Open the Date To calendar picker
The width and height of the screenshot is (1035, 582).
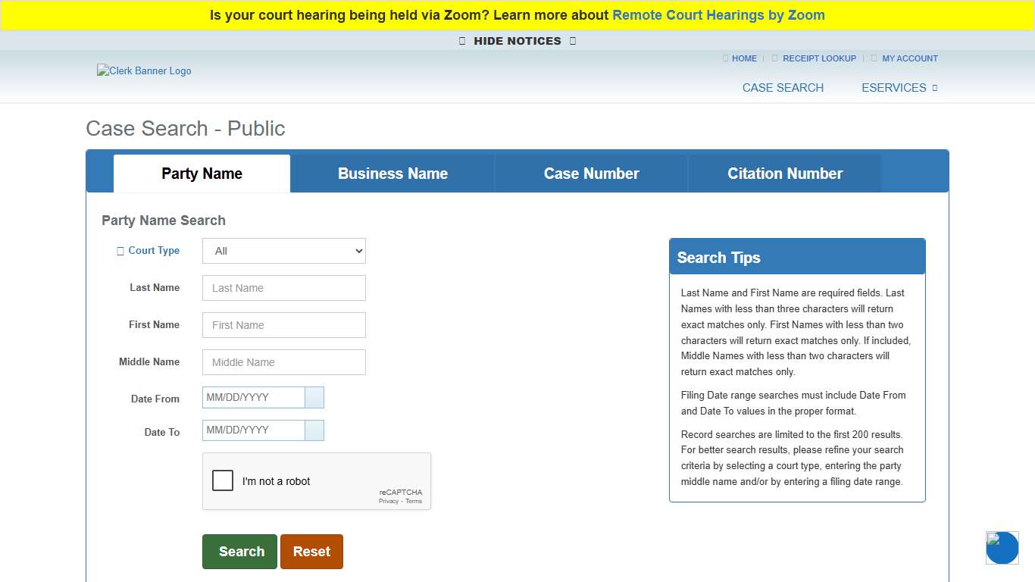(314, 430)
